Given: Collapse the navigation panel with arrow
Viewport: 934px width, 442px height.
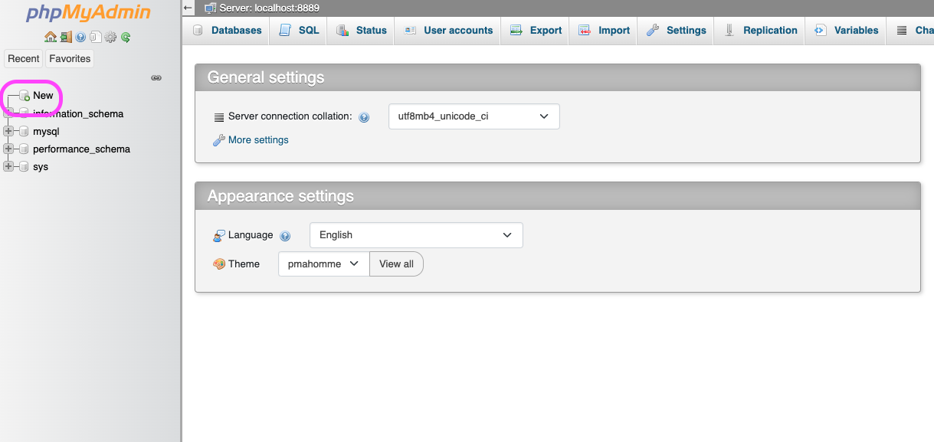Looking at the screenshot, I should coord(188,8).
